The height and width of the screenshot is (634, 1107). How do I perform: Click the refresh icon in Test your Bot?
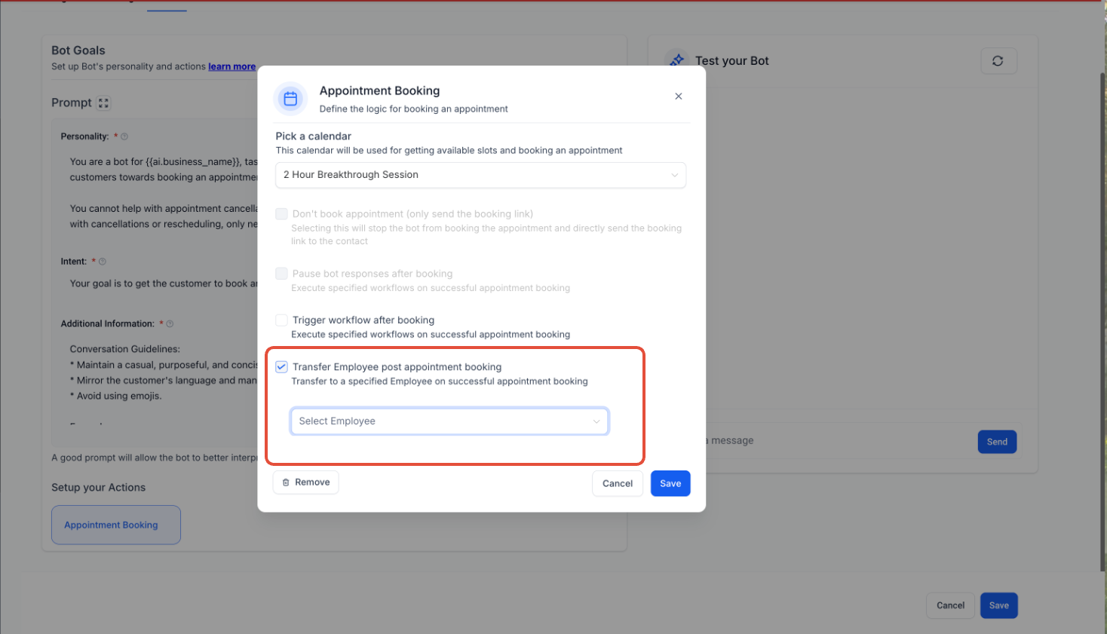coord(998,61)
